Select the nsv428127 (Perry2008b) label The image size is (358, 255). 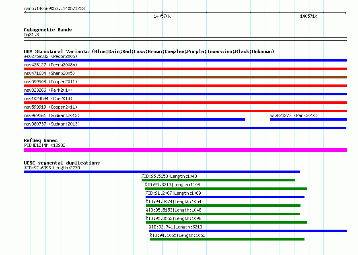[51, 65]
